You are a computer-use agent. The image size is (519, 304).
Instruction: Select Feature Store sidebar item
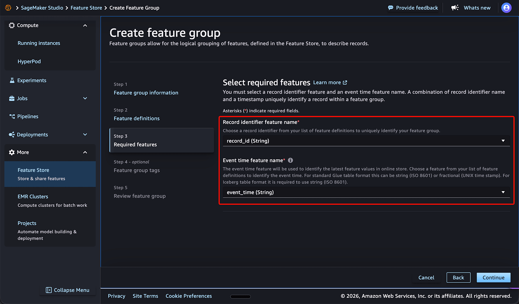[50, 174]
